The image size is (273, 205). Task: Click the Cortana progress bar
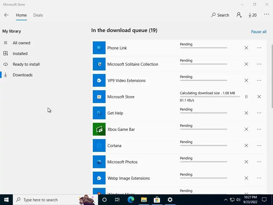(203, 145)
